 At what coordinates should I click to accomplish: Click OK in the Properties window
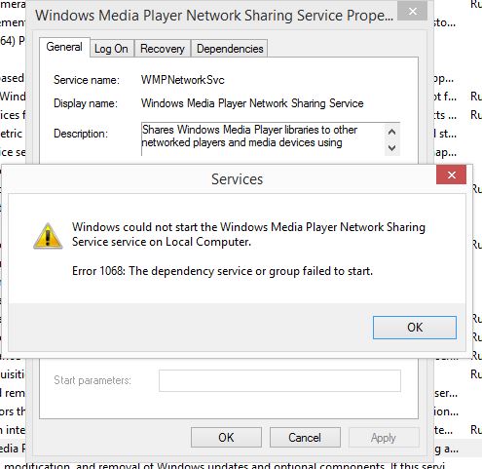(226, 438)
